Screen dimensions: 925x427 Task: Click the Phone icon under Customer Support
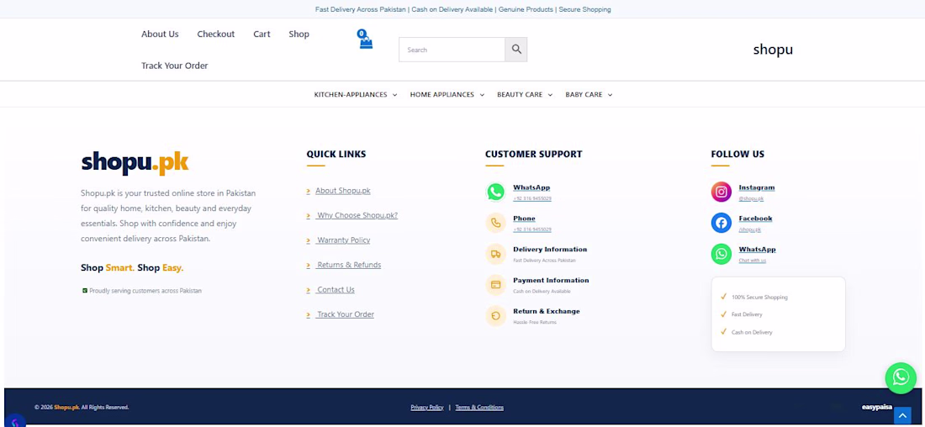click(x=495, y=223)
